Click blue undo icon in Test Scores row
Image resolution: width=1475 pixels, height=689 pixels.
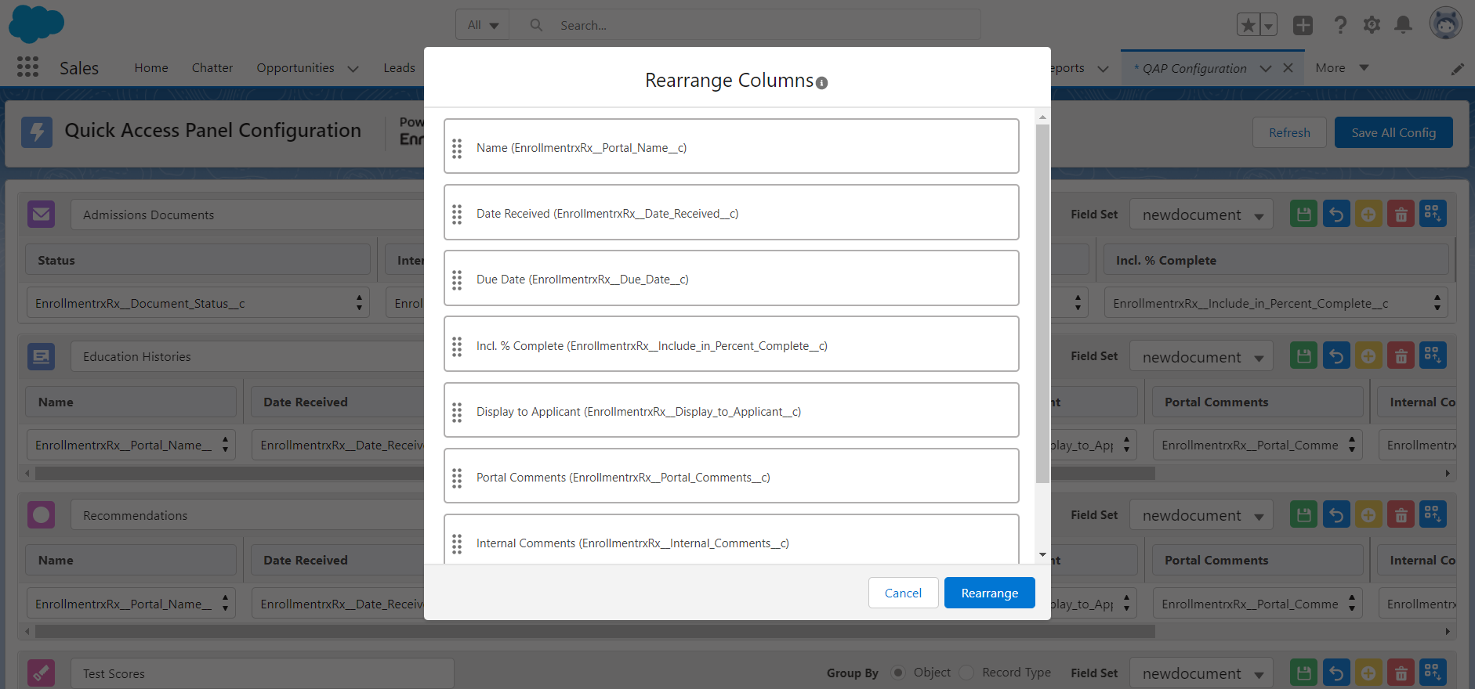tap(1336, 673)
